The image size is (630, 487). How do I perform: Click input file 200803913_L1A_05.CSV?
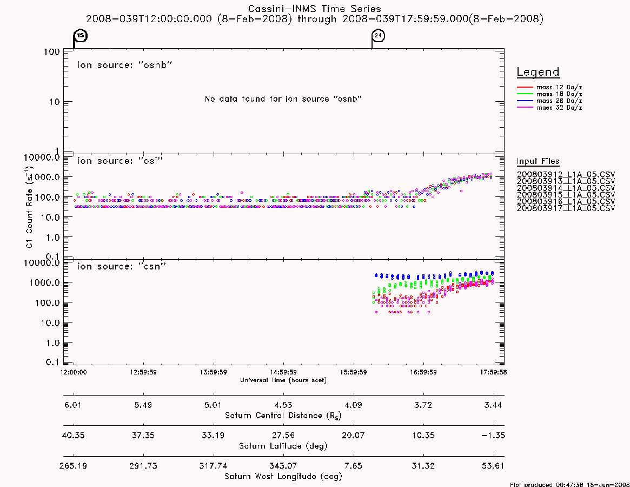point(566,181)
